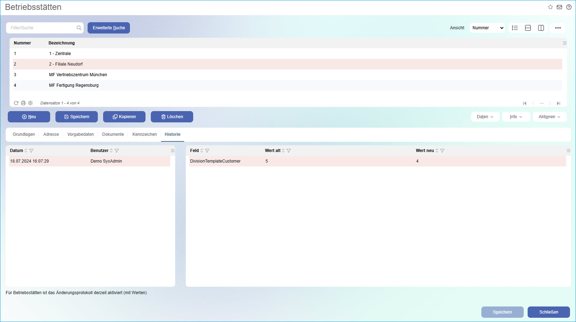
Task: Refresh the Betriebsstätten list
Action: click(x=16, y=103)
